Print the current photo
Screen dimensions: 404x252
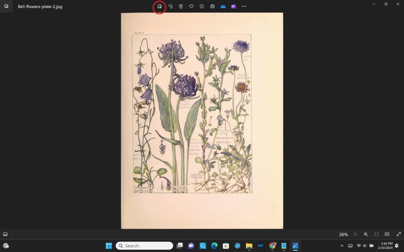coord(212,6)
